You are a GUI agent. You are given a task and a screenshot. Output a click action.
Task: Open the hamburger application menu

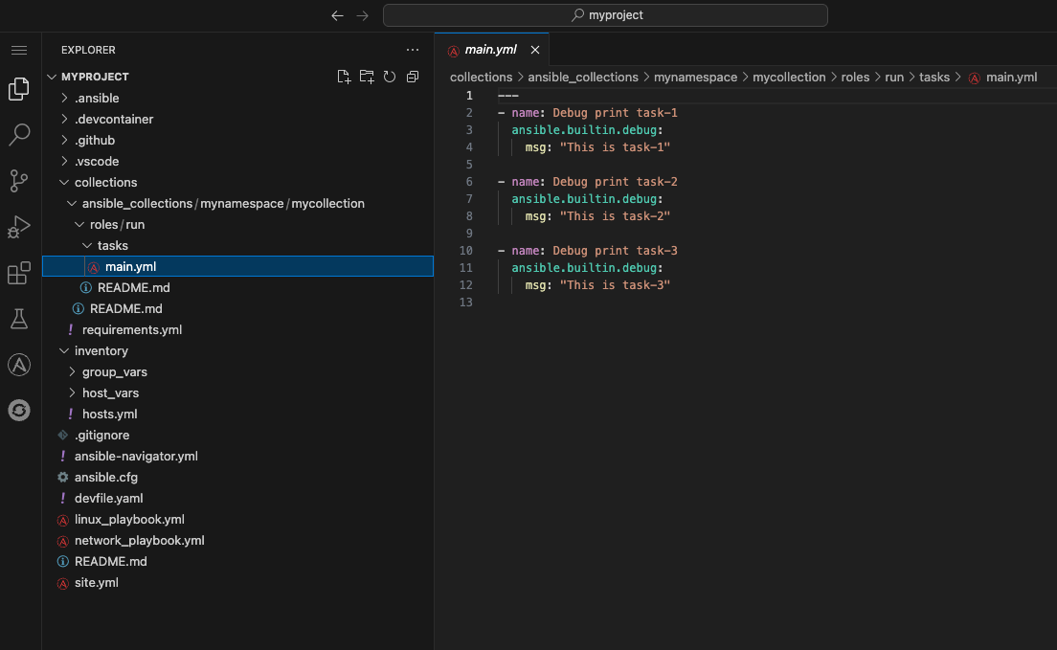(x=19, y=51)
